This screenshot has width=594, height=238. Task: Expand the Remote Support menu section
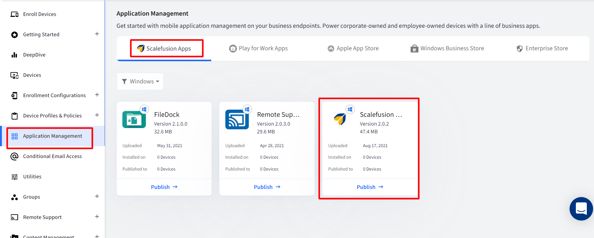pyautogui.click(x=97, y=217)
